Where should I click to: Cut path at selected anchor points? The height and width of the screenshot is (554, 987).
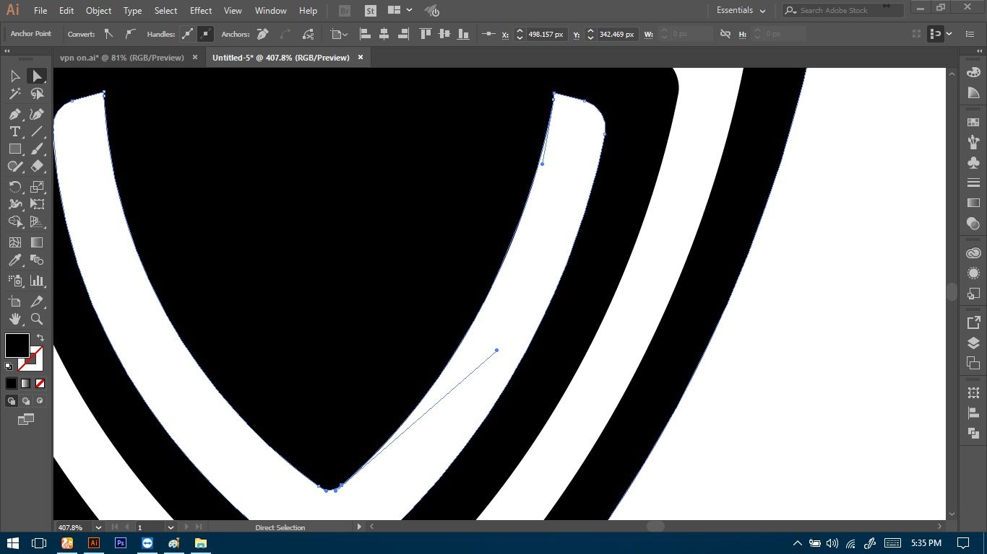tap(309, 34)
